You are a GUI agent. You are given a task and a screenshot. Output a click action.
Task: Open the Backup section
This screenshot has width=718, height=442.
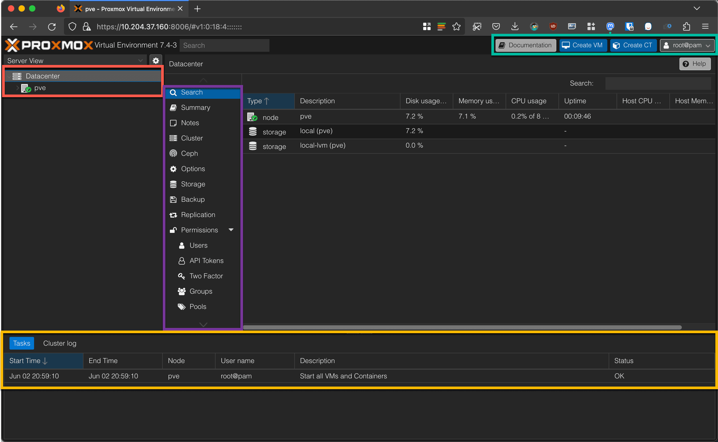click(203, 199)
